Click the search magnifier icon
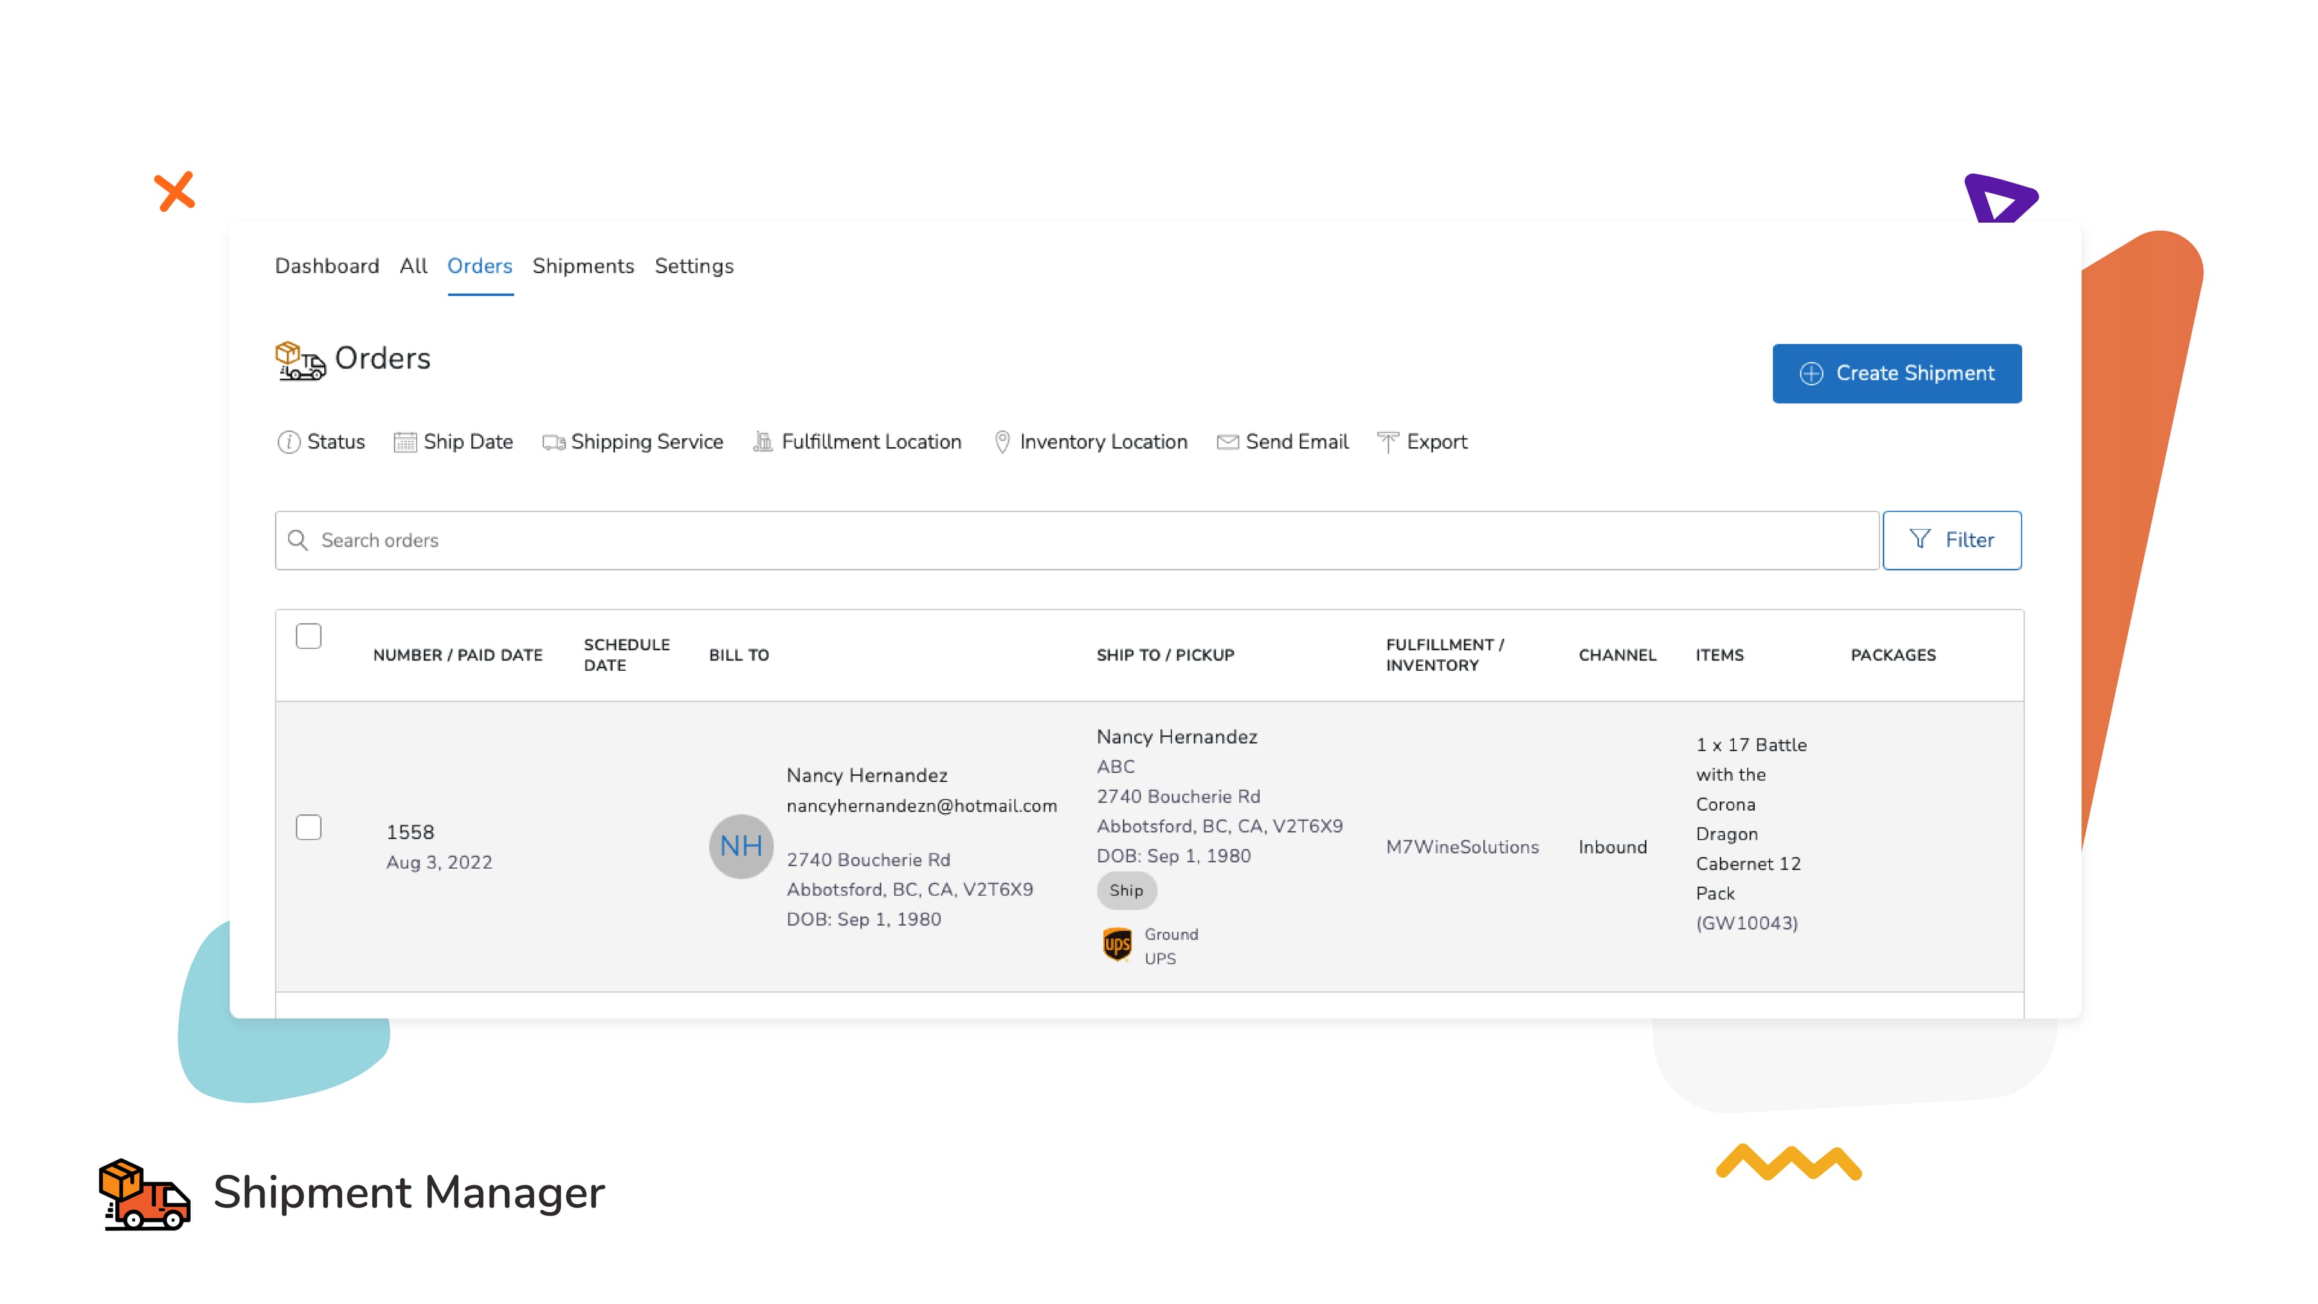Image resolution: width=2318 pixels, height=1304 pixels. (x=298, y=540)
